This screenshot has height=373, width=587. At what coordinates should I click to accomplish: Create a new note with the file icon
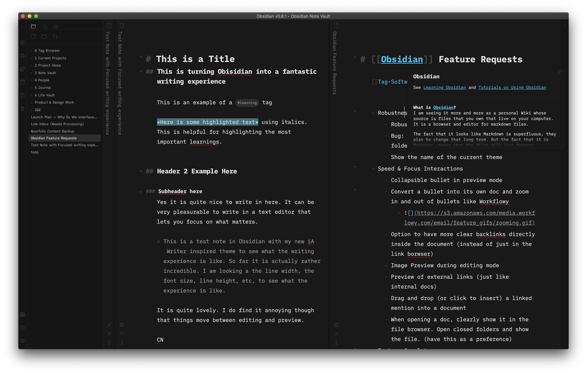(33, 37)
